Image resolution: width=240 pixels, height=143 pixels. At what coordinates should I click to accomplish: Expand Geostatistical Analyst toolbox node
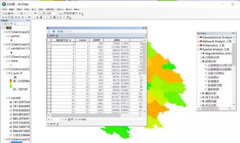(199, 37)
